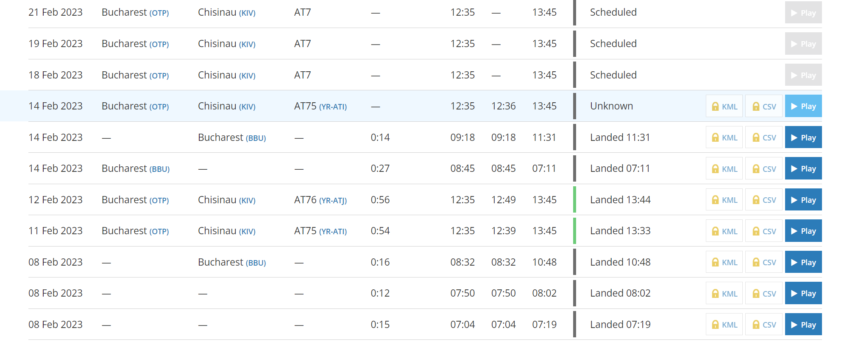Play the 14 Feb Unknown status flight

pyautogui.click(x=803, y=106)
